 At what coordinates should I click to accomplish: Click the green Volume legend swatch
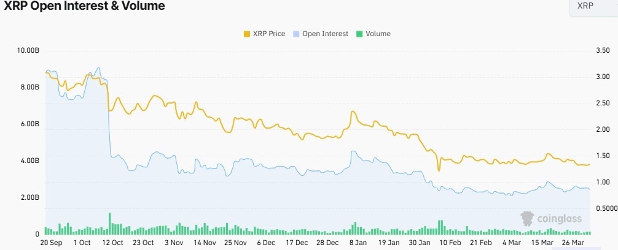[x=359, y=34]
